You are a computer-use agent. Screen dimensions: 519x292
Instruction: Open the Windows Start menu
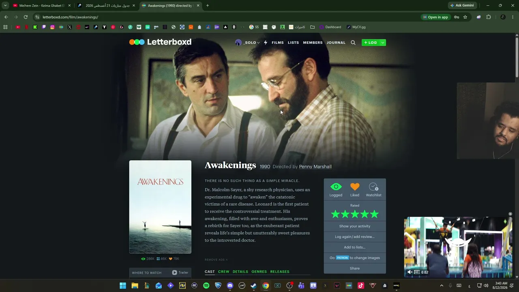click(x=123, y=286)
